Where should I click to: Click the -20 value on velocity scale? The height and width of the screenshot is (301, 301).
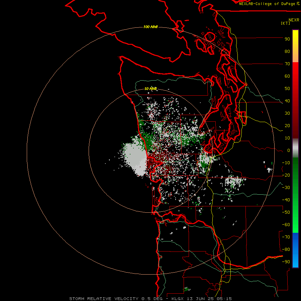point(286,175)
